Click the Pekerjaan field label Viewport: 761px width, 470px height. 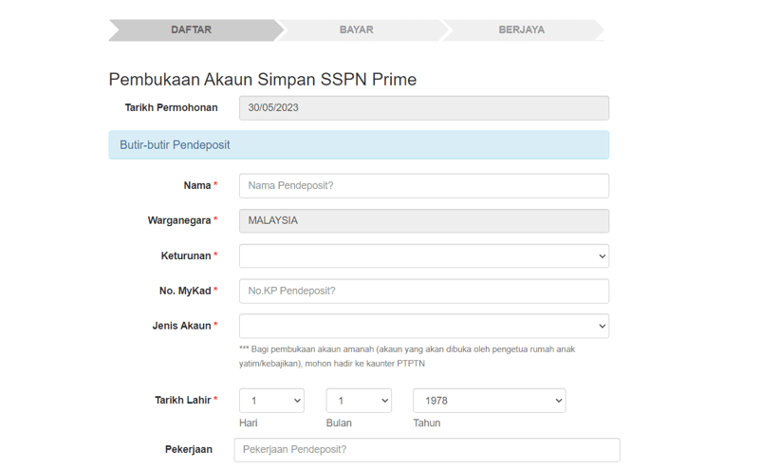pyautogui.click(x=188, y=450)
